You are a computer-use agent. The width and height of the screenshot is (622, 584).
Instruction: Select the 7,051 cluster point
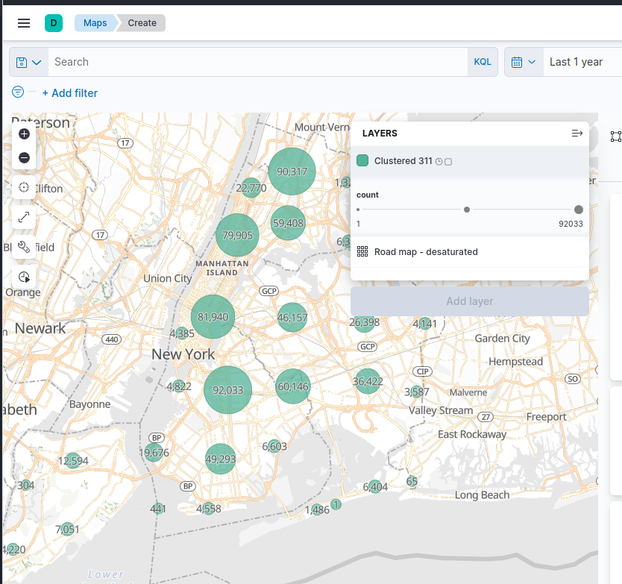point(67,529)
